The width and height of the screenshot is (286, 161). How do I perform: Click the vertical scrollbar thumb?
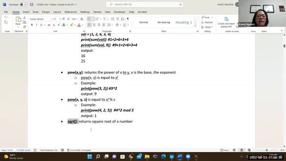(x=284, y=46)
